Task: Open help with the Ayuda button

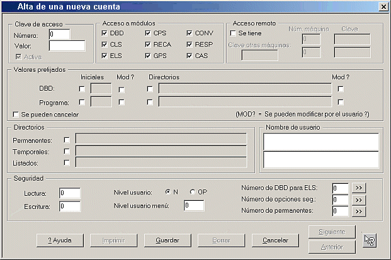Action: (59, 240)
